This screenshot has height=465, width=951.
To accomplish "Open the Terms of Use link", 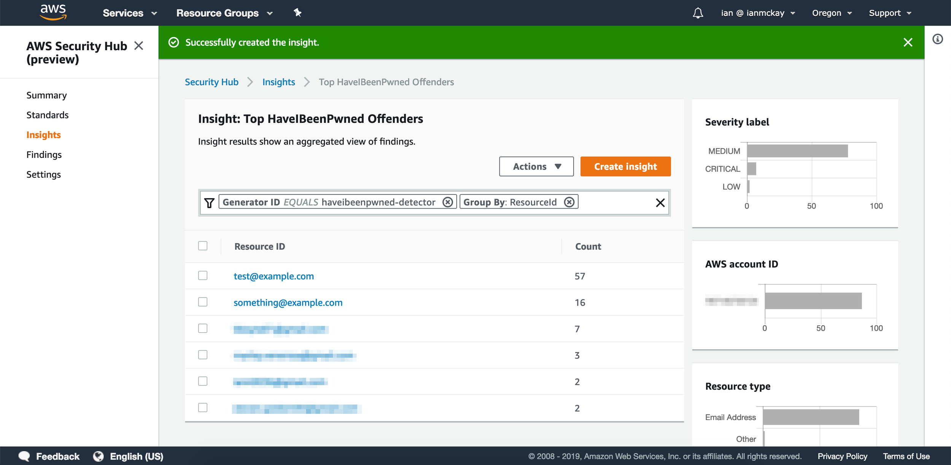I will point(906,456).
